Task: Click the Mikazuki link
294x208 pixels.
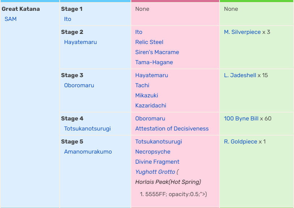Action: [146, 96]
